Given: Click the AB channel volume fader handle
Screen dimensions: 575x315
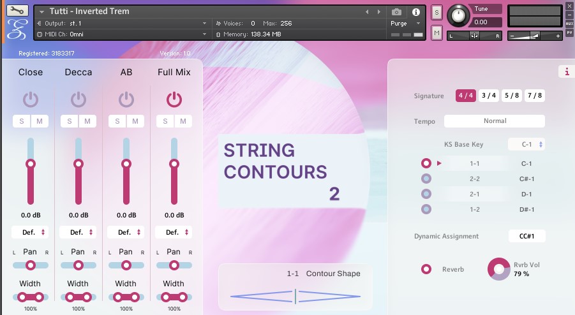Looking at the screenshot, I should [126, 164].
